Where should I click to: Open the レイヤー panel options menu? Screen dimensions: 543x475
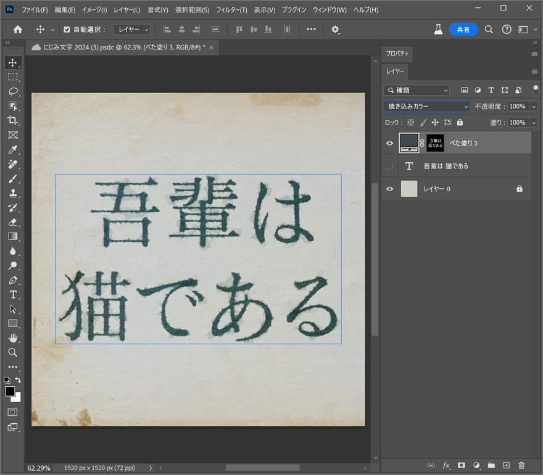click(x=534, y=72)
